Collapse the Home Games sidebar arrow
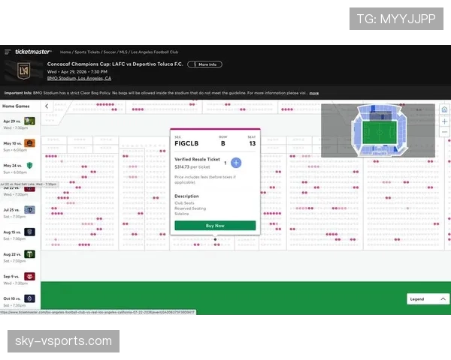 (47, 106)
